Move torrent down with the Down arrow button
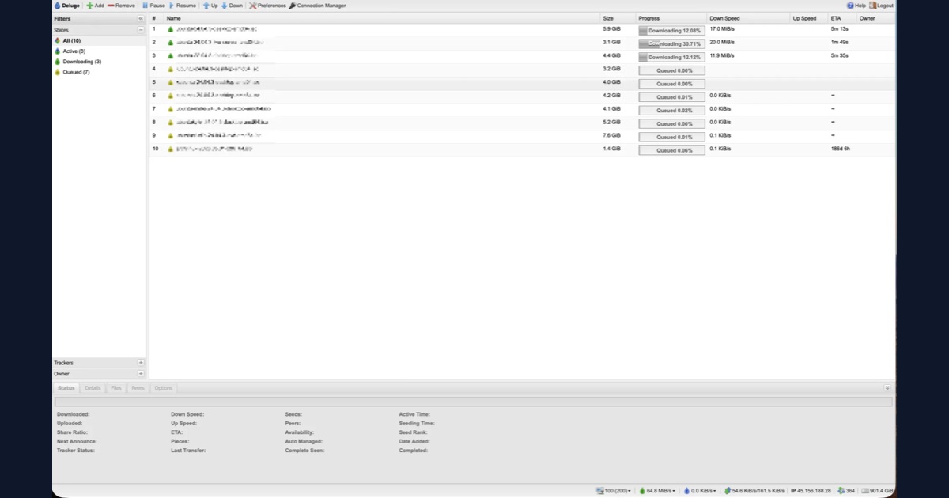 [232, 6]
